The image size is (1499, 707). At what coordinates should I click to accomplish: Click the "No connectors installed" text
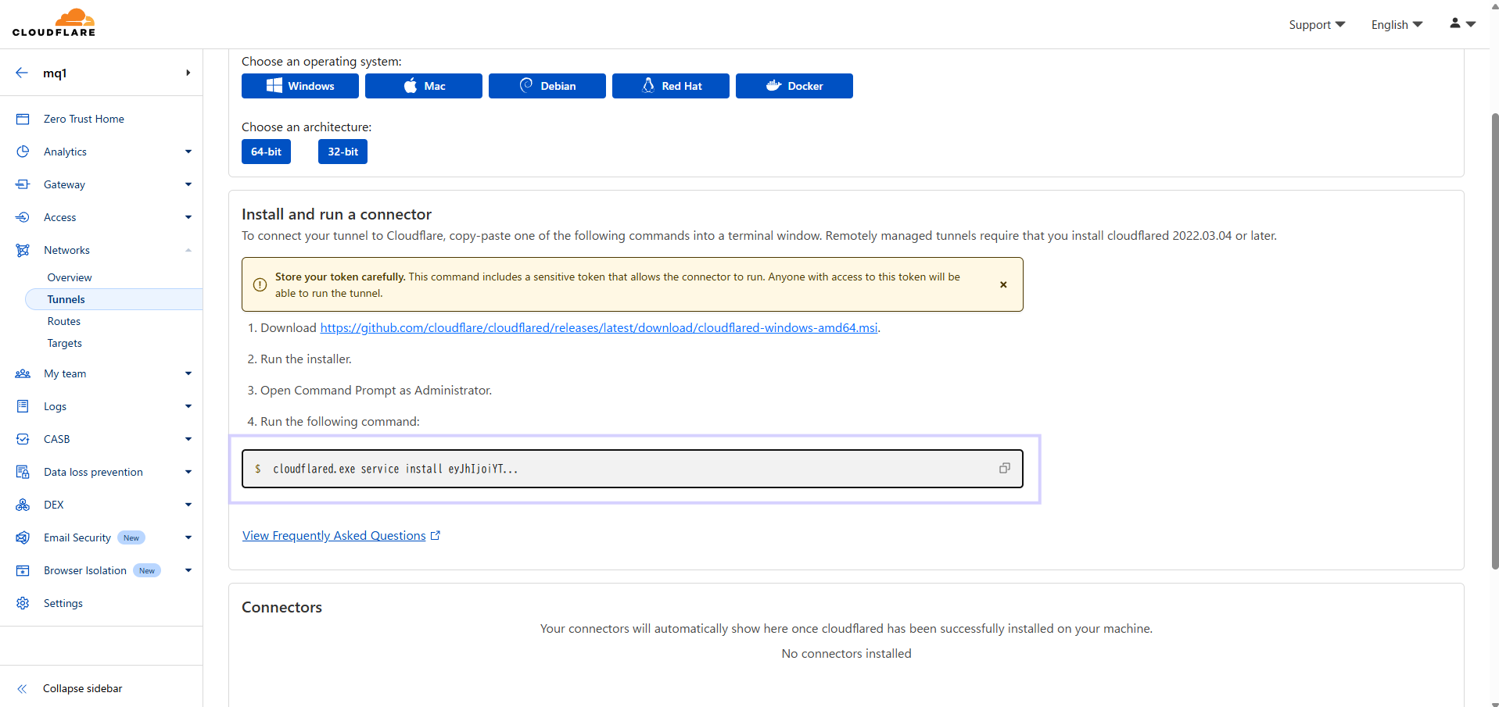[846, 653]
